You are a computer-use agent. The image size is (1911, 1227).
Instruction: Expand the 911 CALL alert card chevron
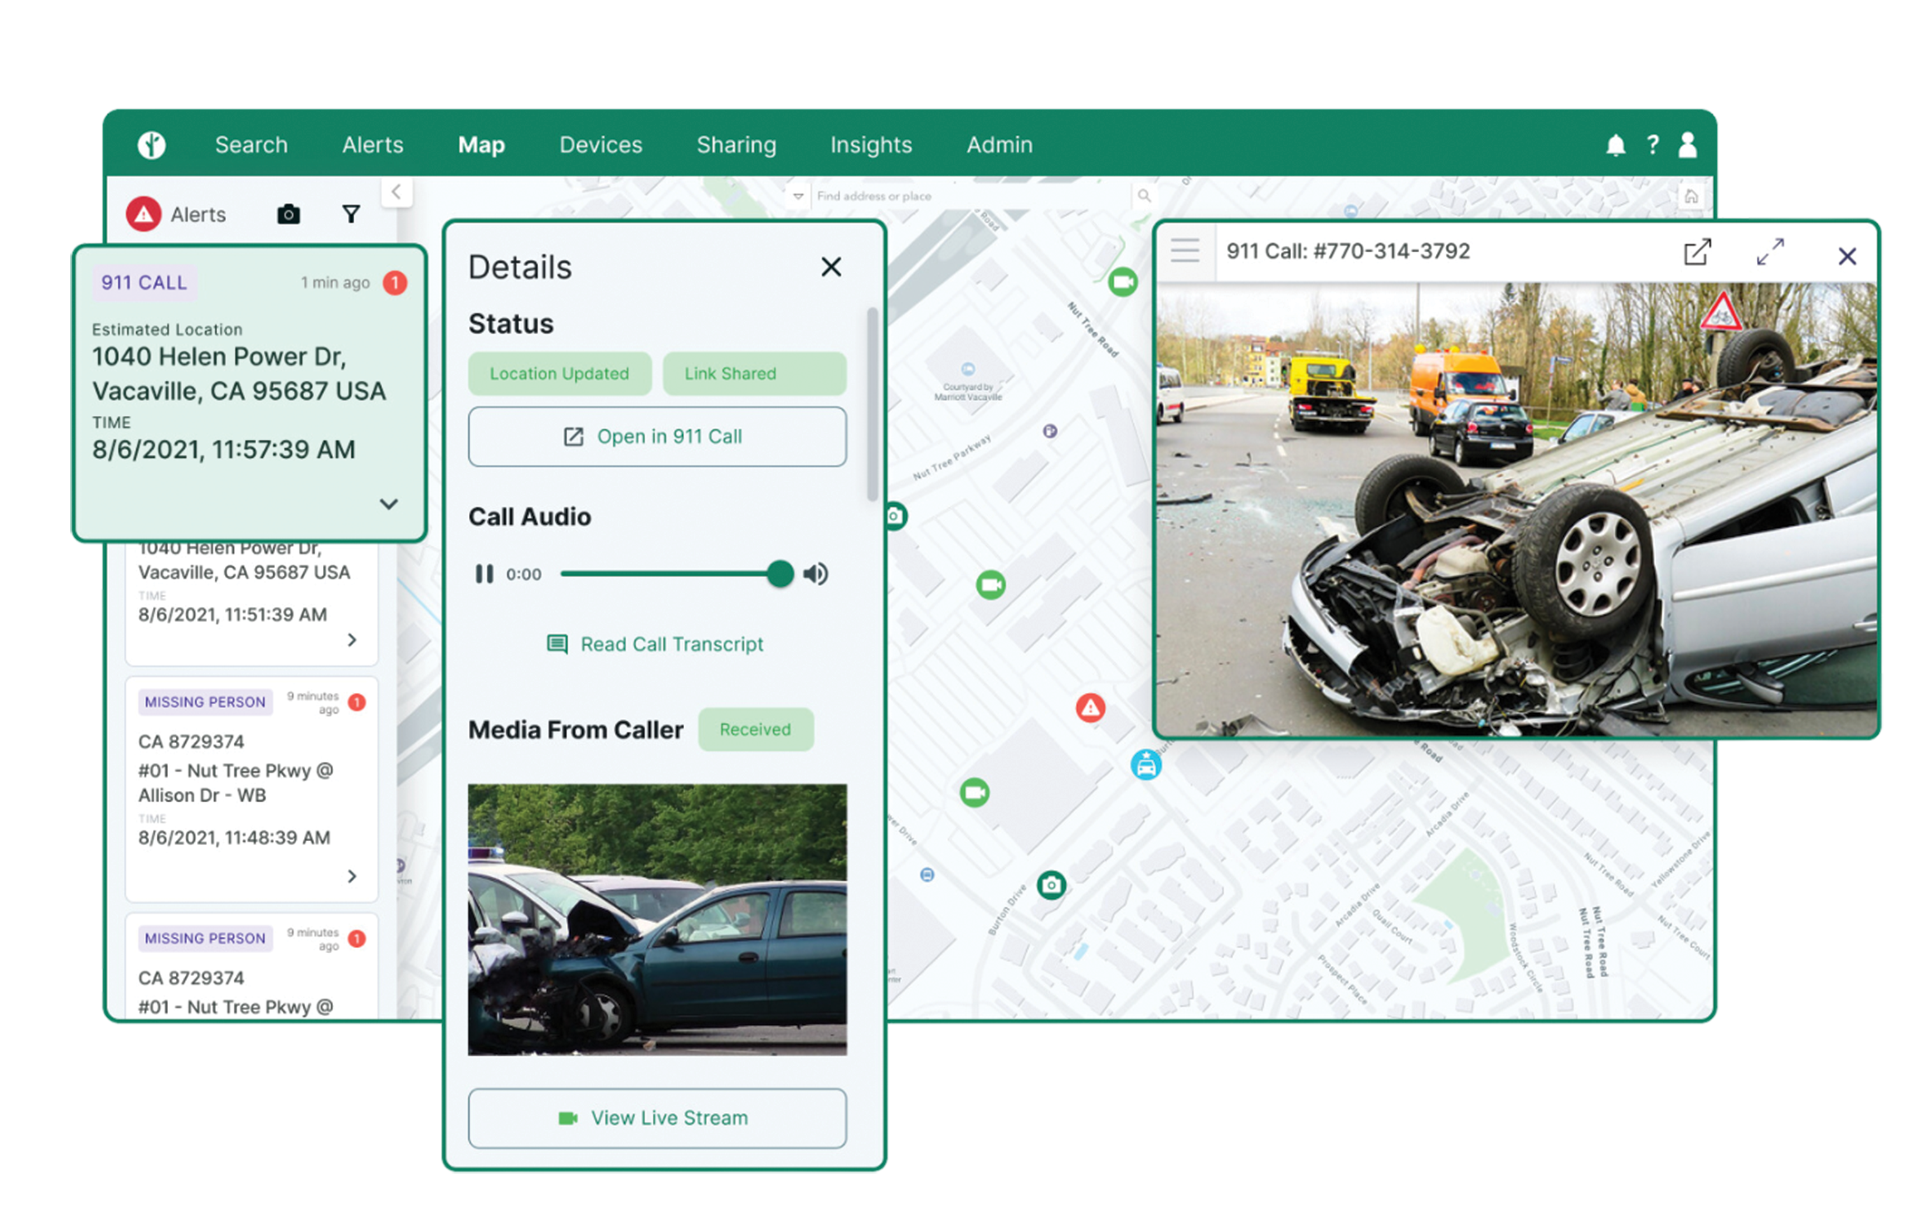388,504
